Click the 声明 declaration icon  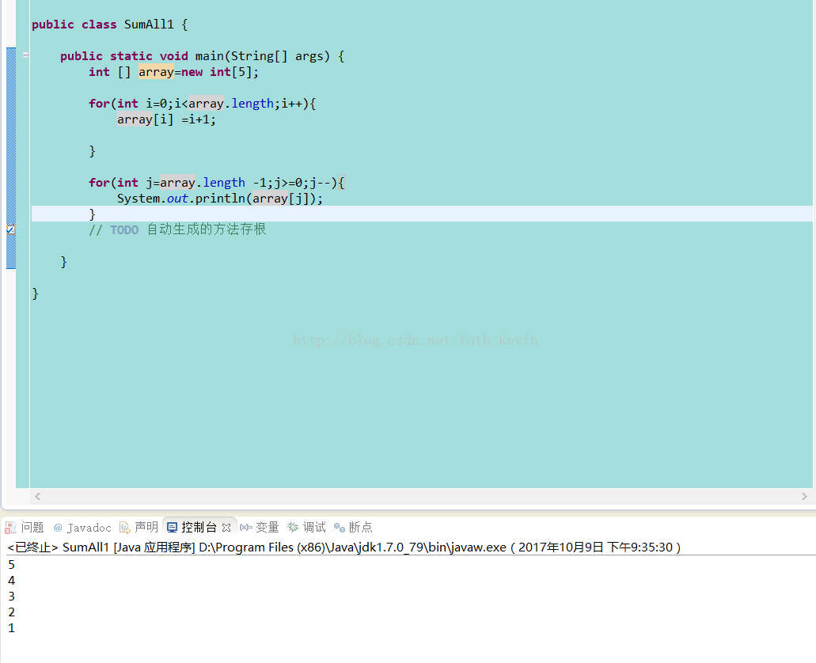(125, 528)
